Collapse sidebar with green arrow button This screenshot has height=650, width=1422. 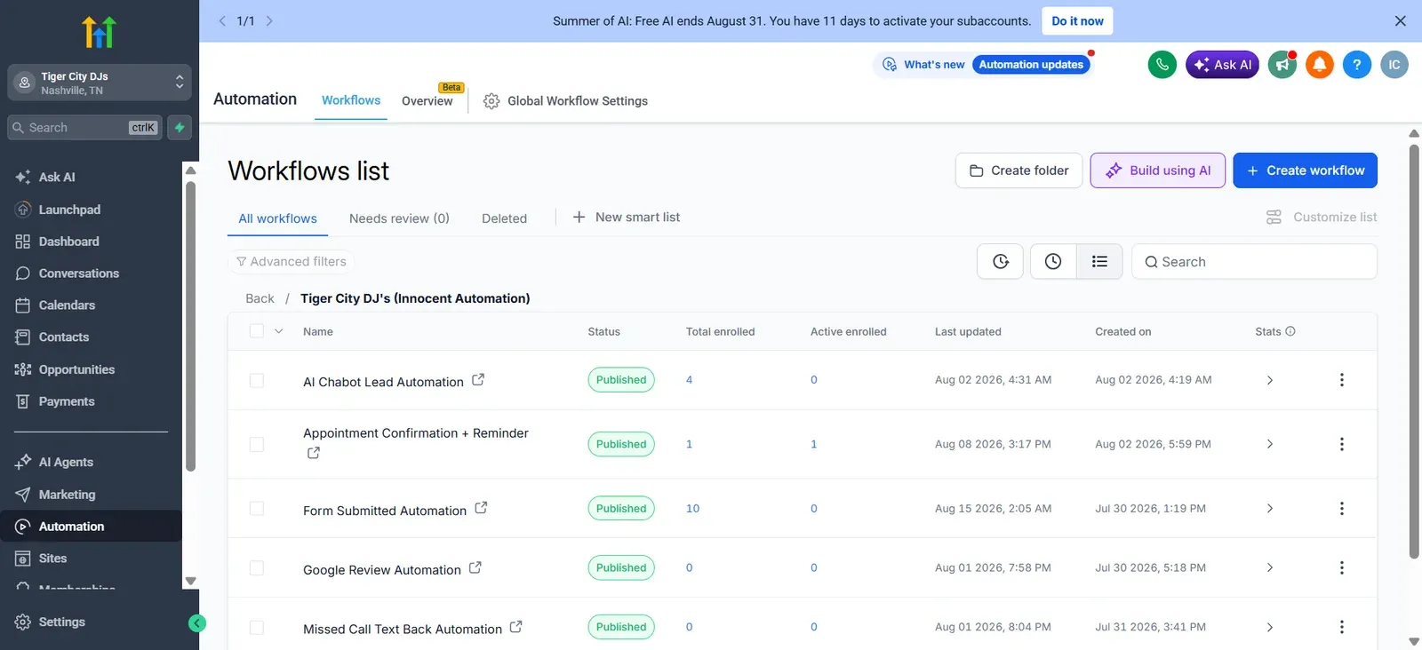click(197, 623)
